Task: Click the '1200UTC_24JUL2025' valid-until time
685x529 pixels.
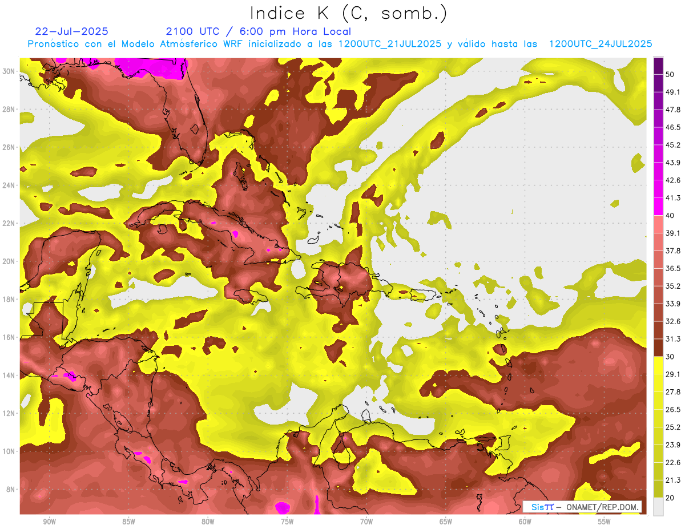Action: point(601,44)
